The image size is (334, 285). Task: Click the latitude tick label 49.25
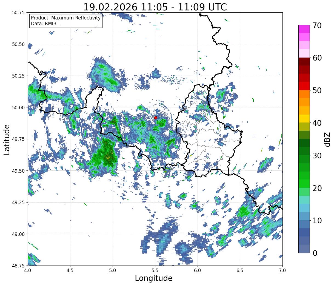click(18, 203)
